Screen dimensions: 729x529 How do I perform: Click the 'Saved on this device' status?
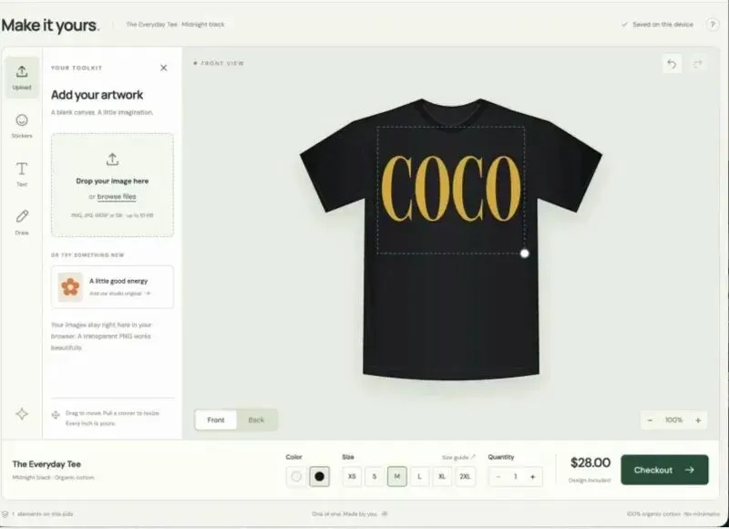[x=657, y=25]
